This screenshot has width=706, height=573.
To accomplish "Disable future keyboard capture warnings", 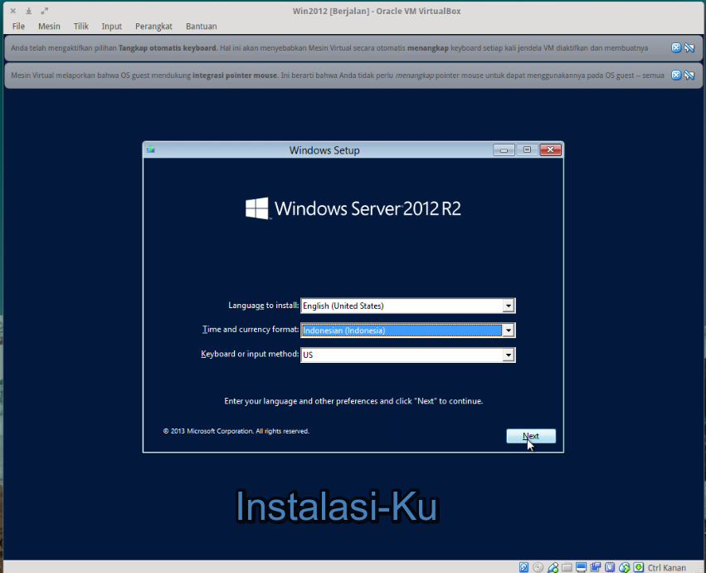I will point(689,47).
